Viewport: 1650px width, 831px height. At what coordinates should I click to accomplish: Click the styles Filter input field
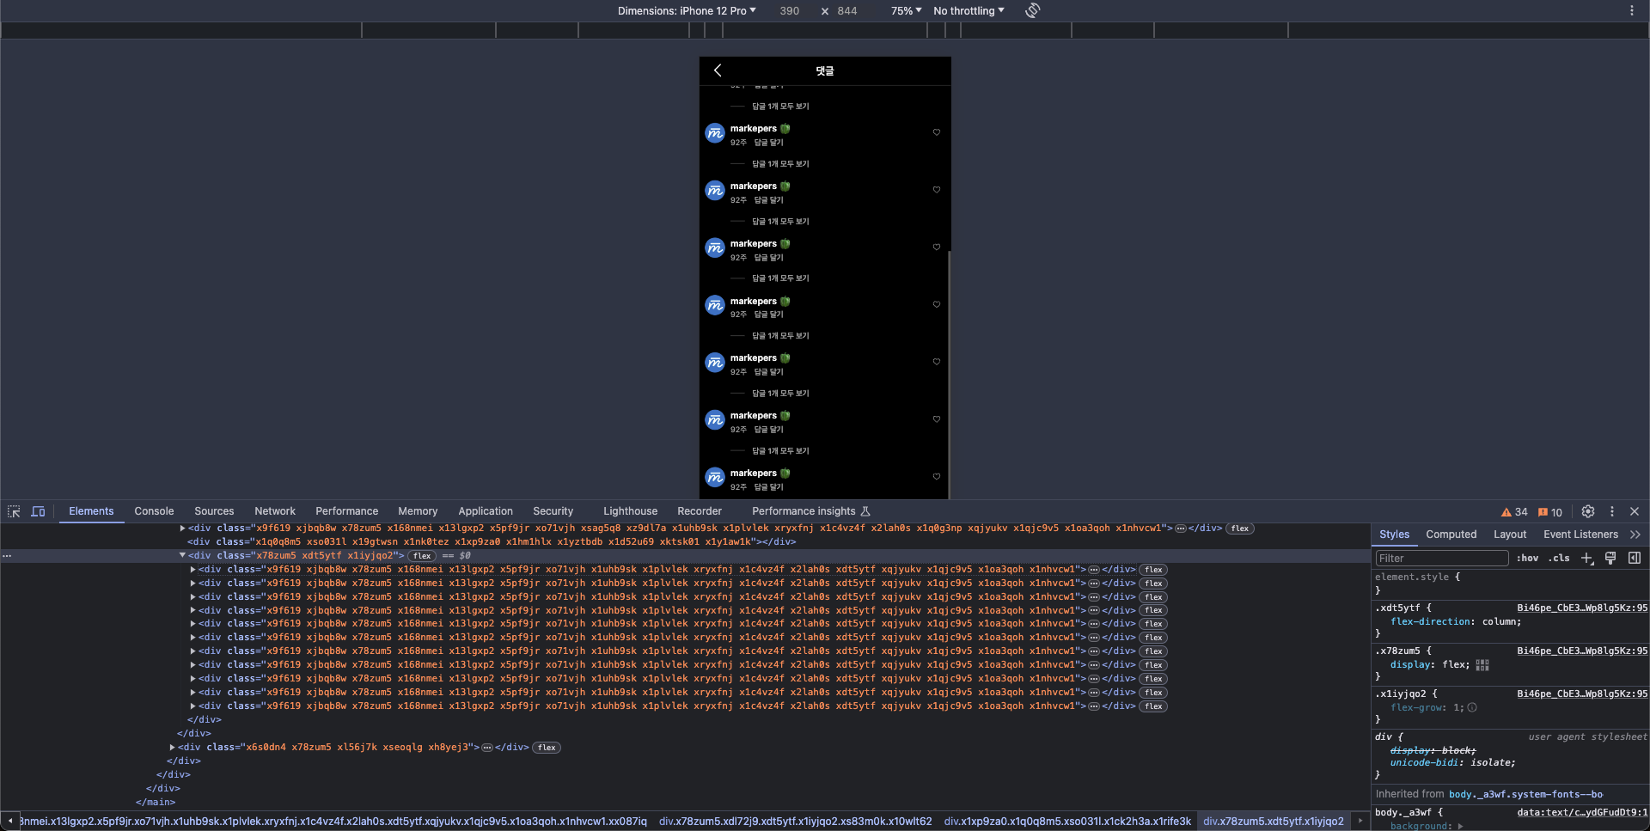coord(1441,559)
